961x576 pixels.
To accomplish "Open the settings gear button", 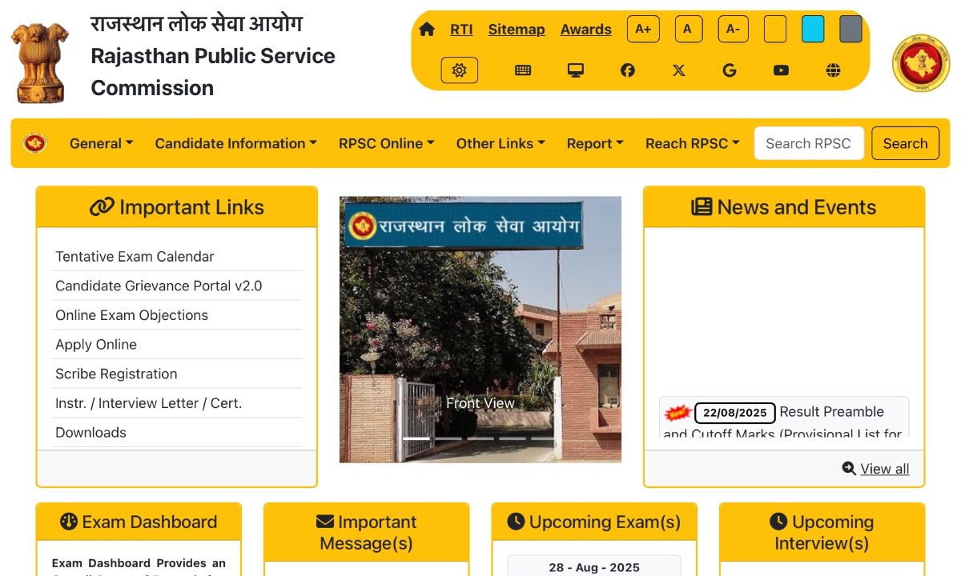I will click(459, 70).
